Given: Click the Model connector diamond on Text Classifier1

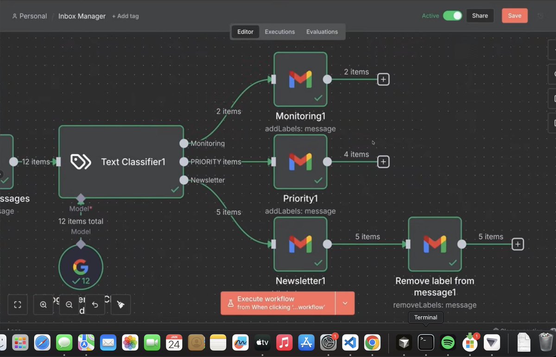Looking at the screenshot, I should tap(81, 199).
